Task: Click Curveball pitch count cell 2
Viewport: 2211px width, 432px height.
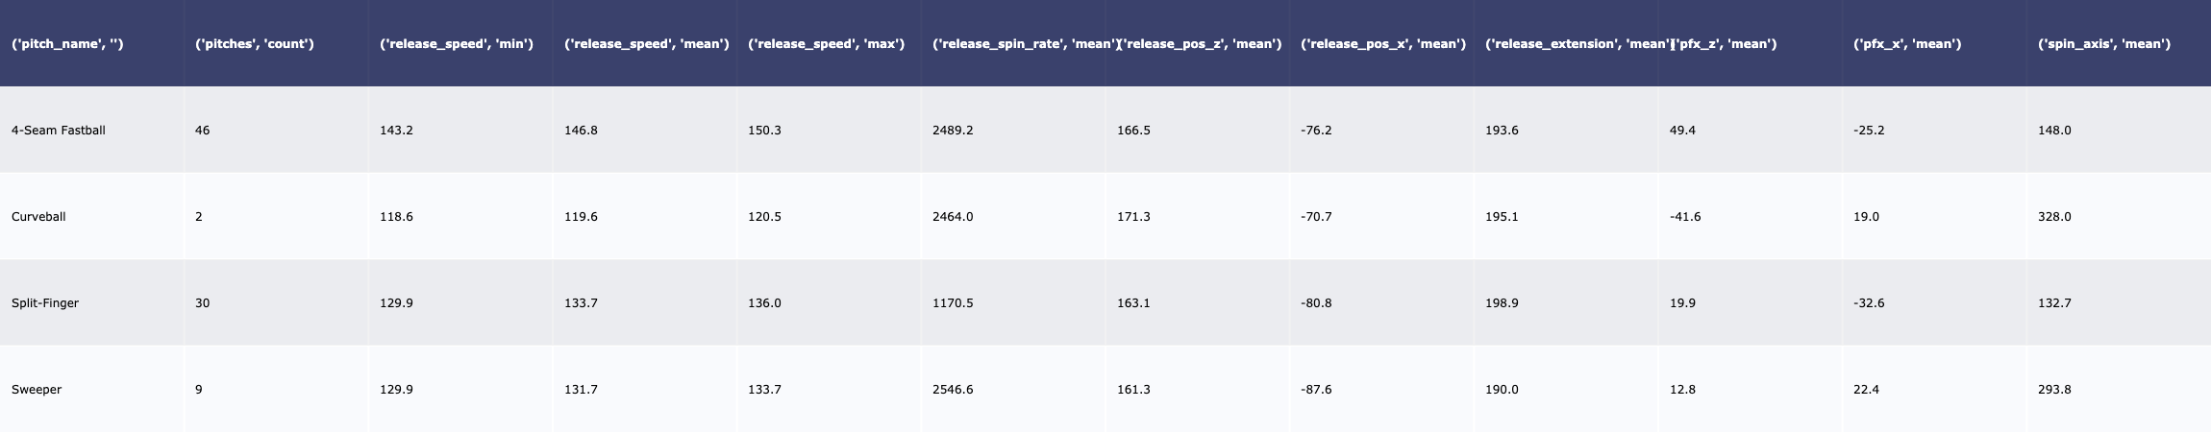Action: point(199,217)
